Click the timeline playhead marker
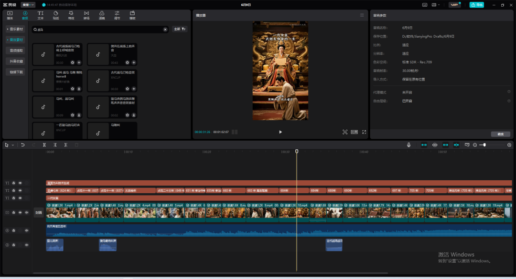 point(297,151)
